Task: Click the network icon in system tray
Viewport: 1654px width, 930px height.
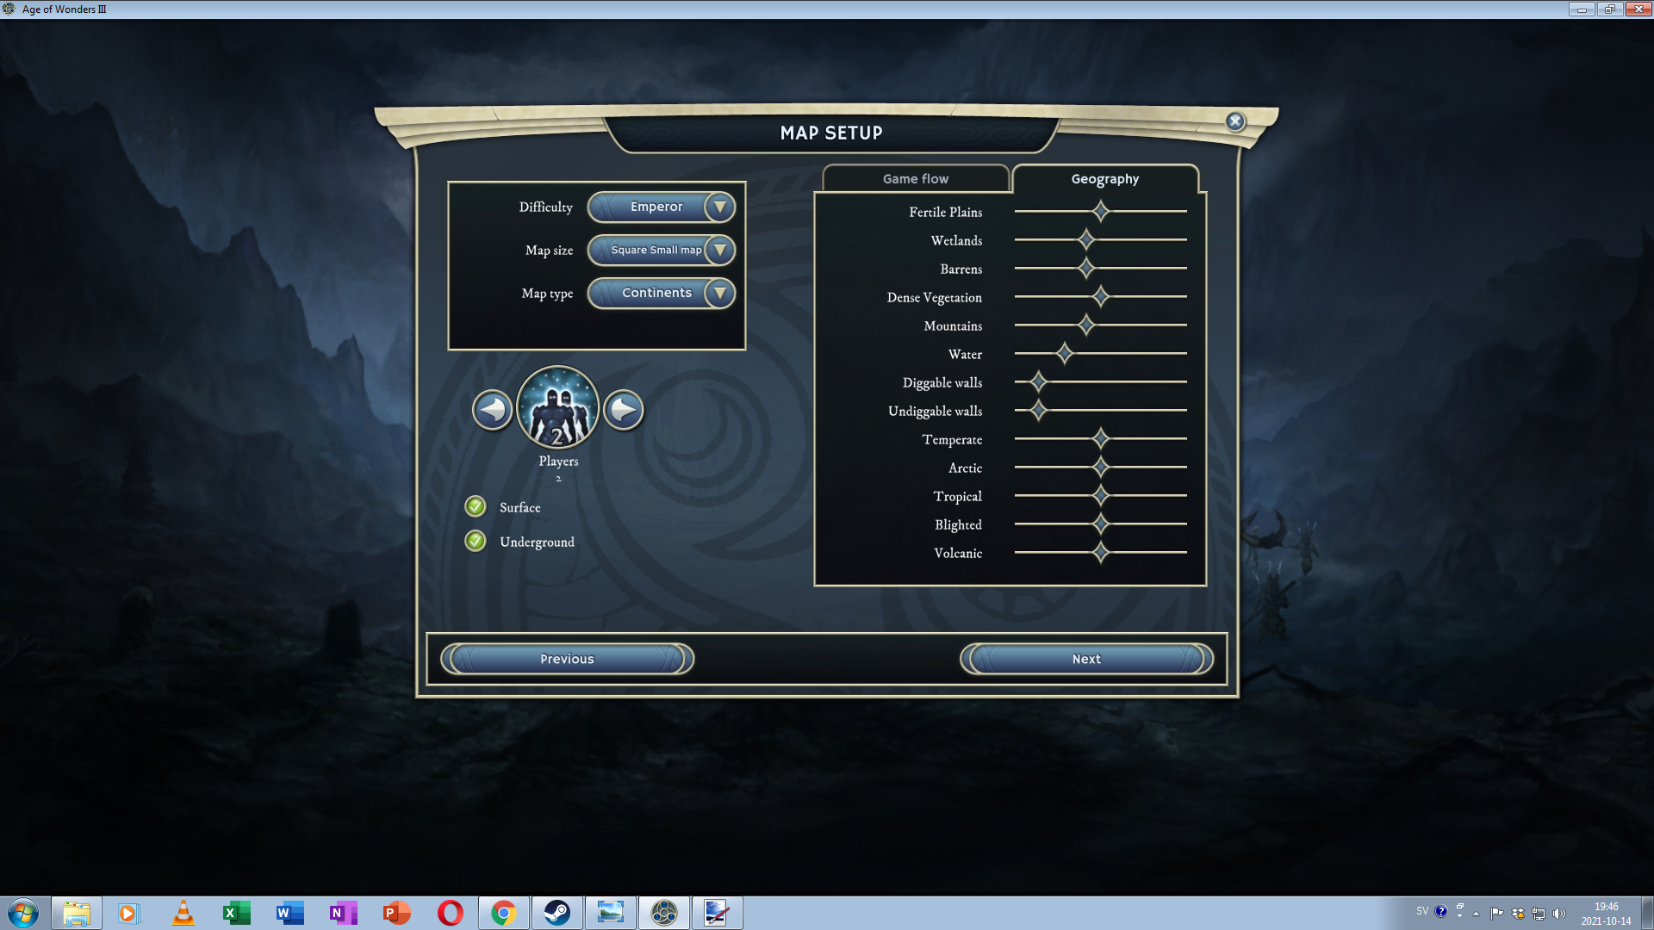Action: (1539, 914)
